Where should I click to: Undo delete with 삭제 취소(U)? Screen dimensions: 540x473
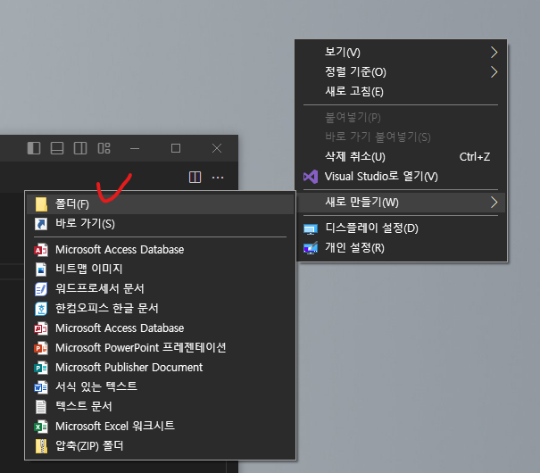[402, 157]
